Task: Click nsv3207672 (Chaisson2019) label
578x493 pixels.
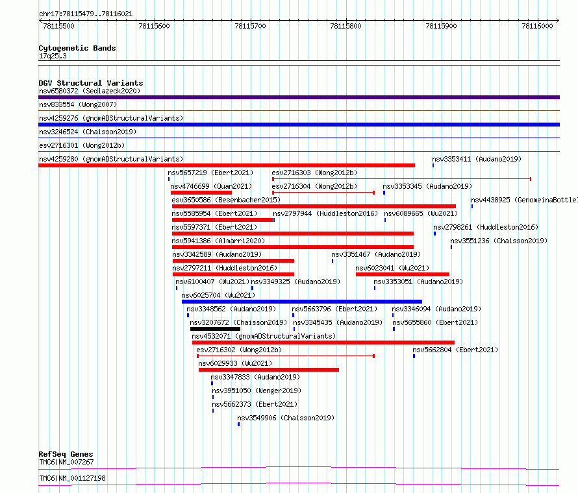Action: pyautogui.click(x=238, y=322)
